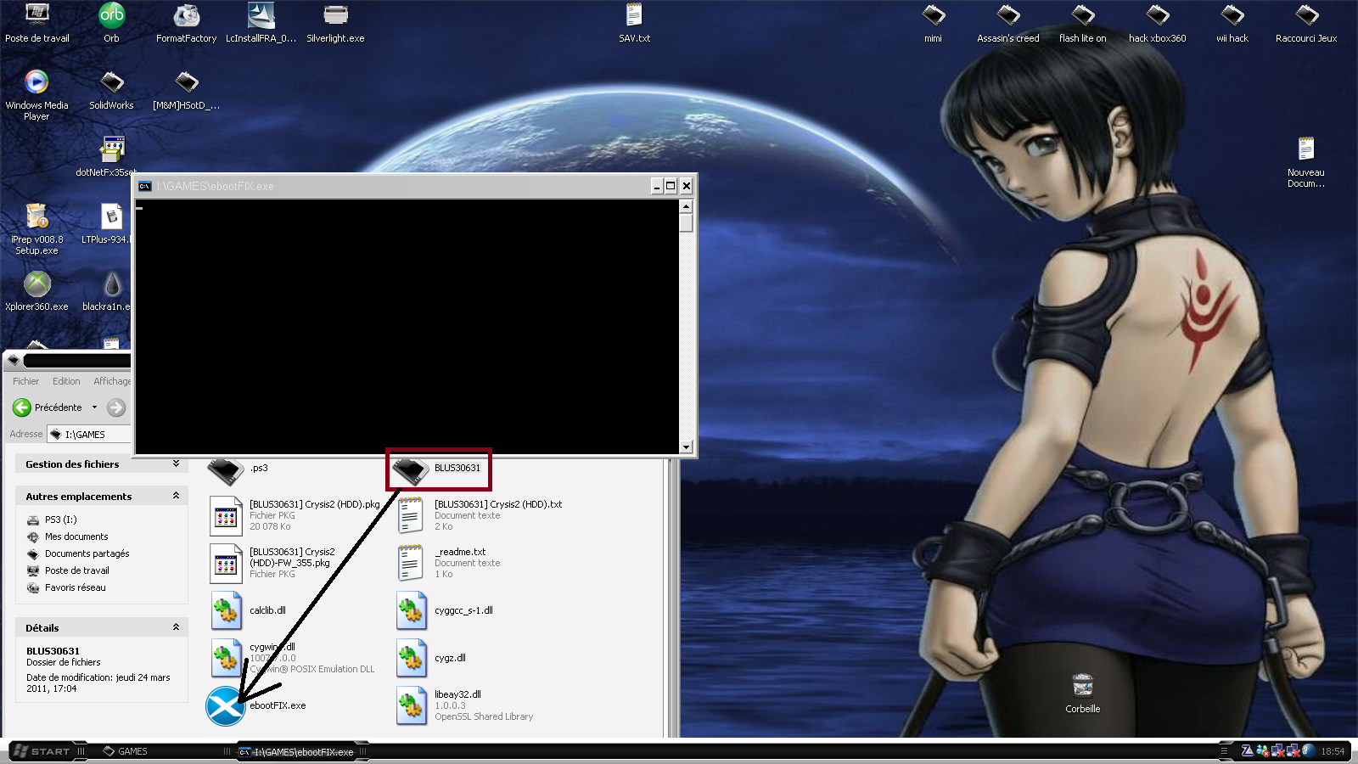Go to PS3 (I:) drive link
1358x764 pixels.
click(x=52, y=520)
